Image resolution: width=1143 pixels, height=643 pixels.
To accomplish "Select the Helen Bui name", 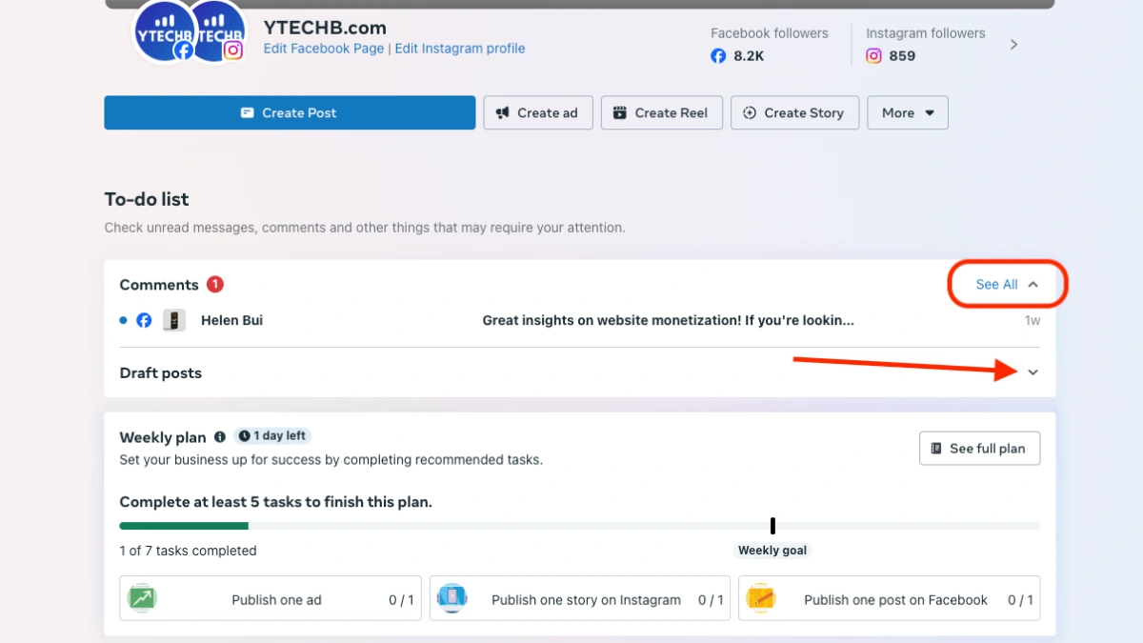I will pos(231,321).
